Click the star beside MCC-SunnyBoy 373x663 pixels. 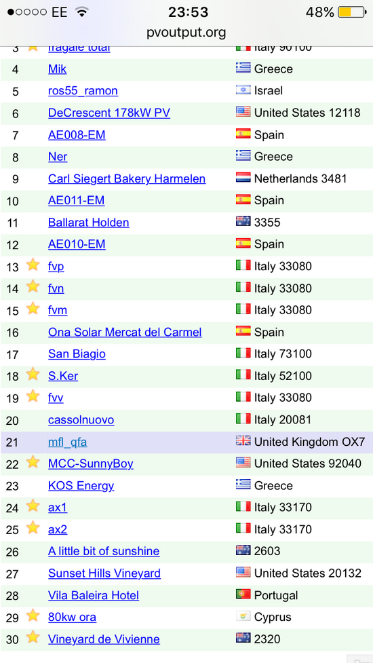[33, 462]
